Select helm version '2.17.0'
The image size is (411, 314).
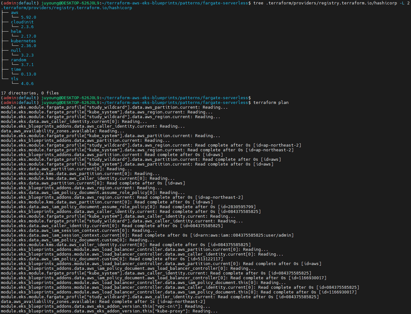tap(29, 36)
